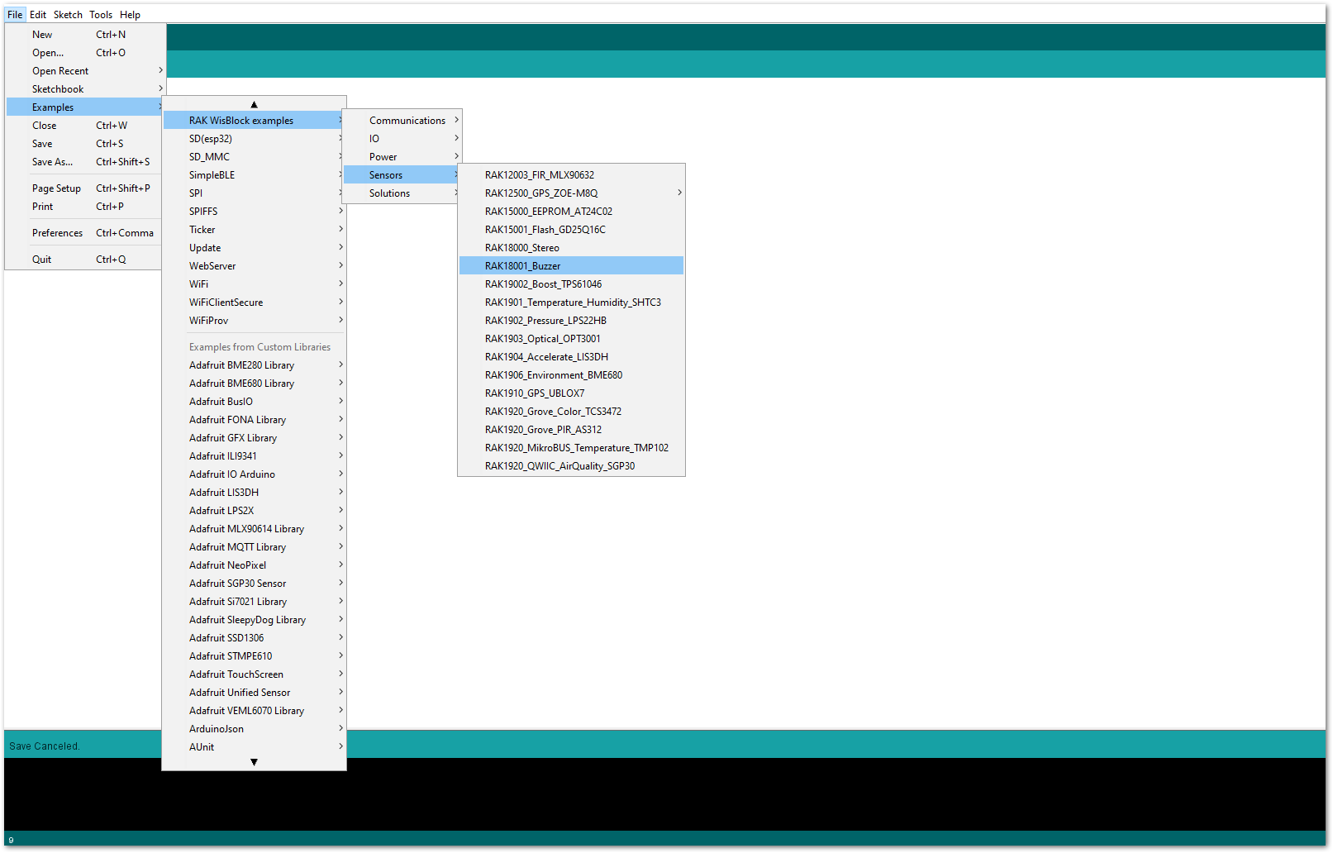1333x853 pixels.
Task: Open RAK18000_Stereo example
Action: [x=571, y=248]
